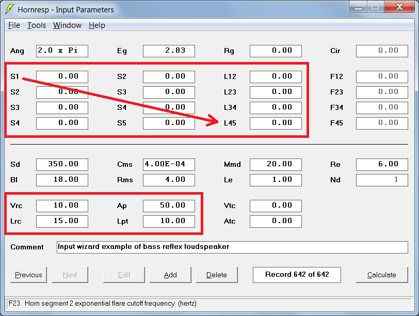Select the Ap field showing 50.00
419x316 pixels.
click(x=169, y=206)
